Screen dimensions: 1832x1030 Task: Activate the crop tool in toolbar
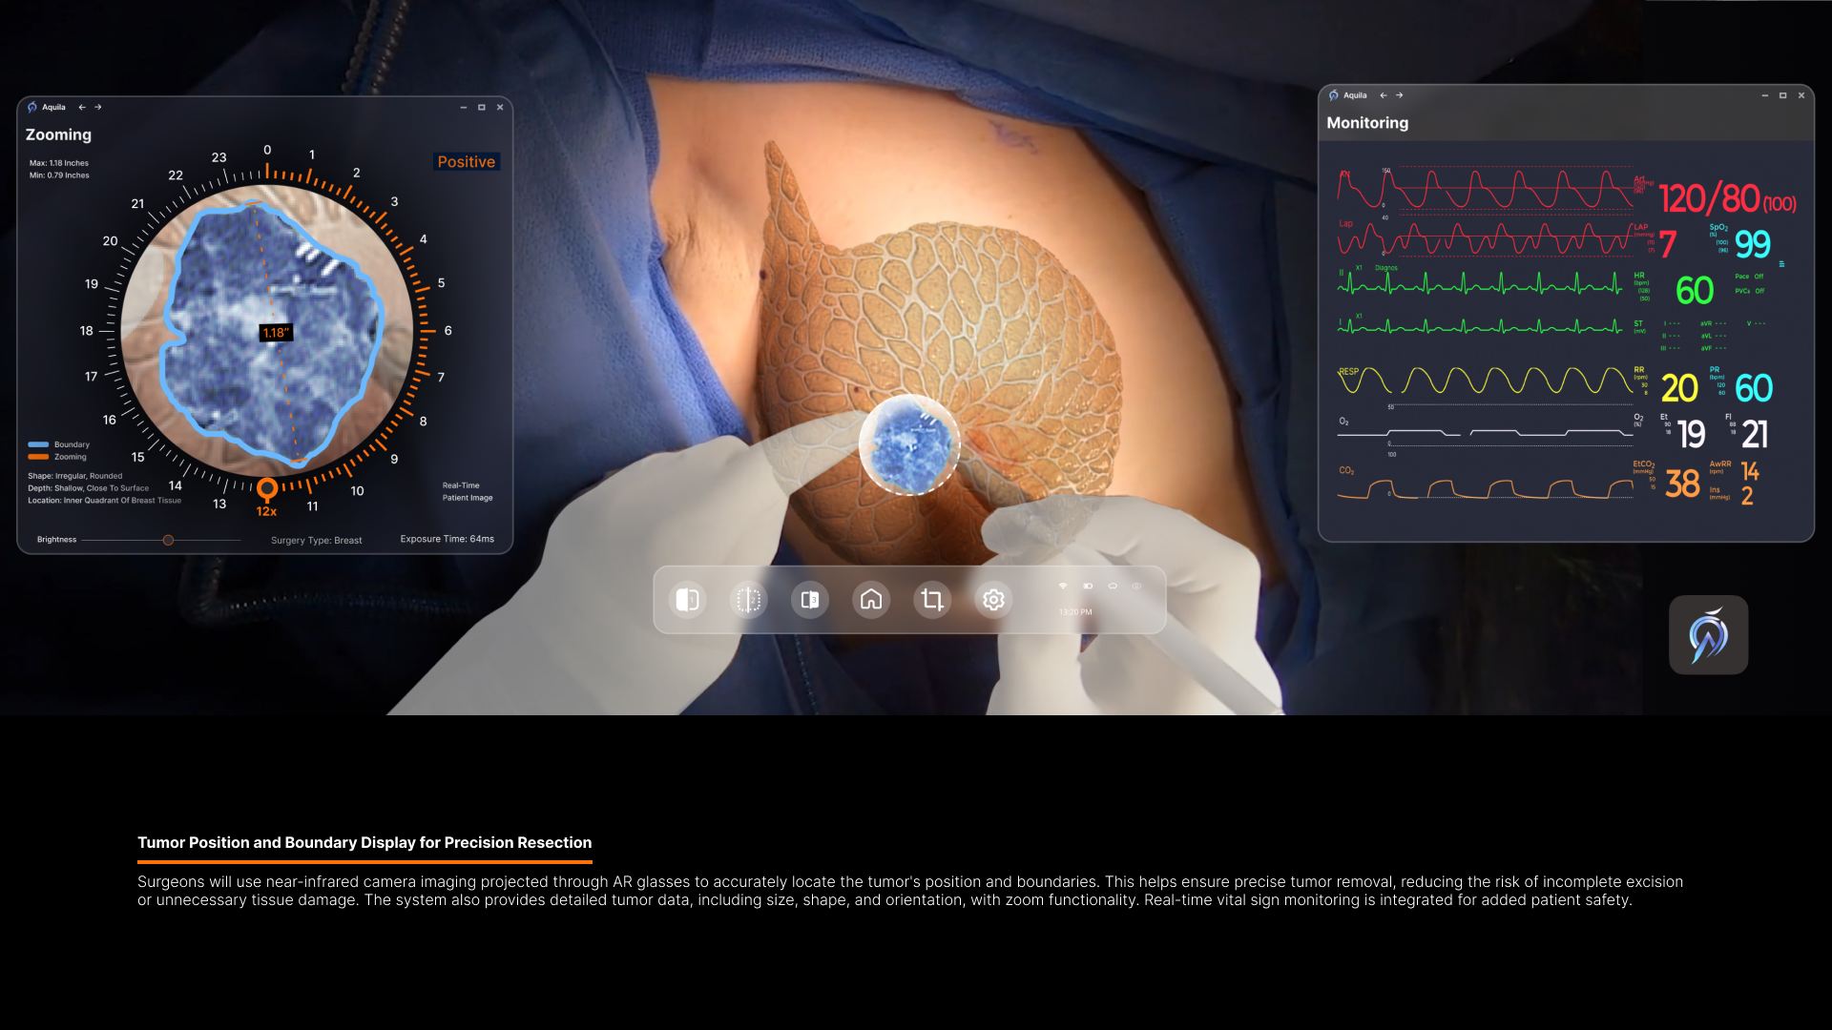click(x=931, y=600)
